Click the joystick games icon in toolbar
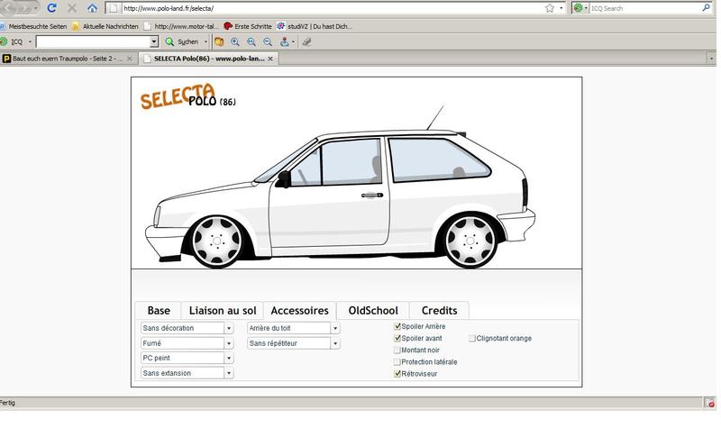This screenshot has height=437, width=721. click(x=285, y=41)
